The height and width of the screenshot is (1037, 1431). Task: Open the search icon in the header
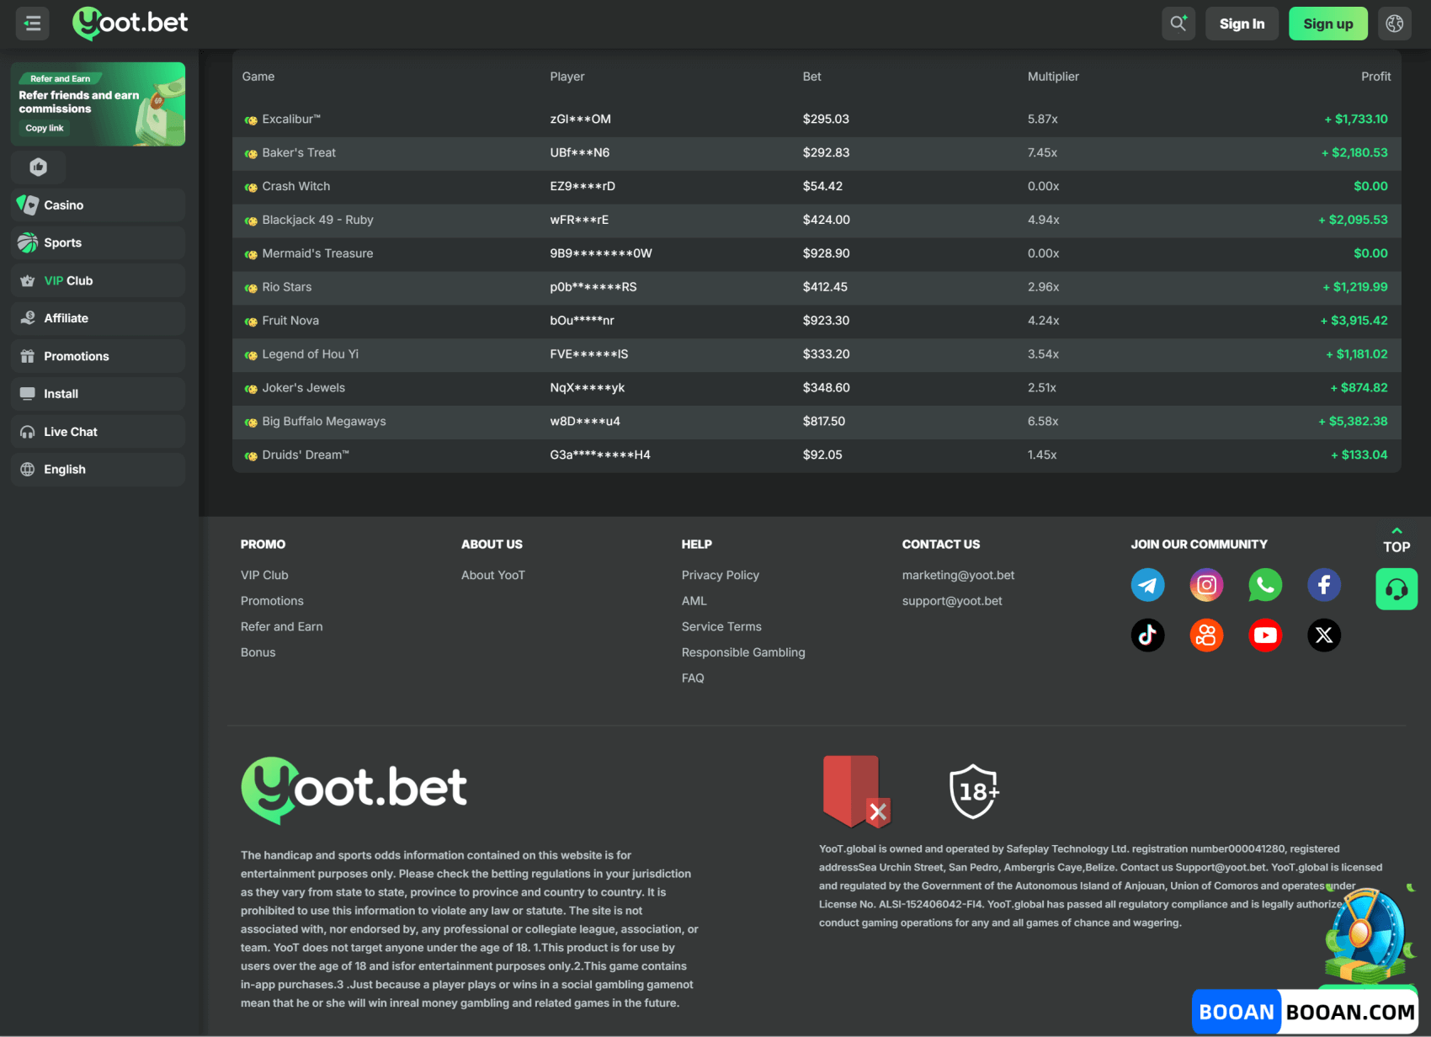click(x=1178, y=24)
